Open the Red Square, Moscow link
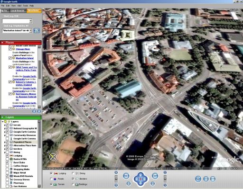This screenshot has height=189, width=243. 26,97
